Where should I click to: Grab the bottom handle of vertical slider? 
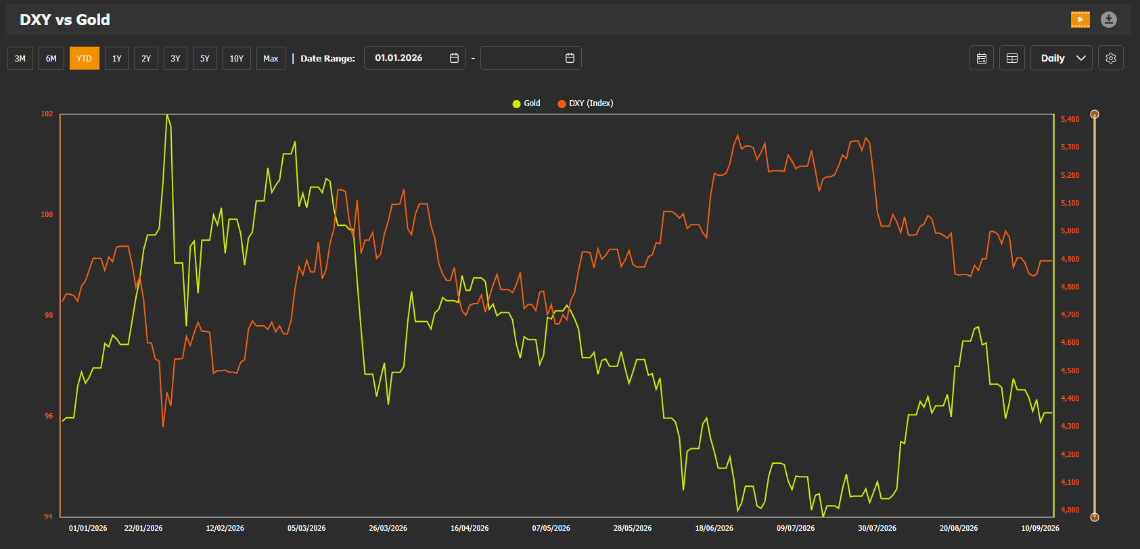pos(1095,517)
